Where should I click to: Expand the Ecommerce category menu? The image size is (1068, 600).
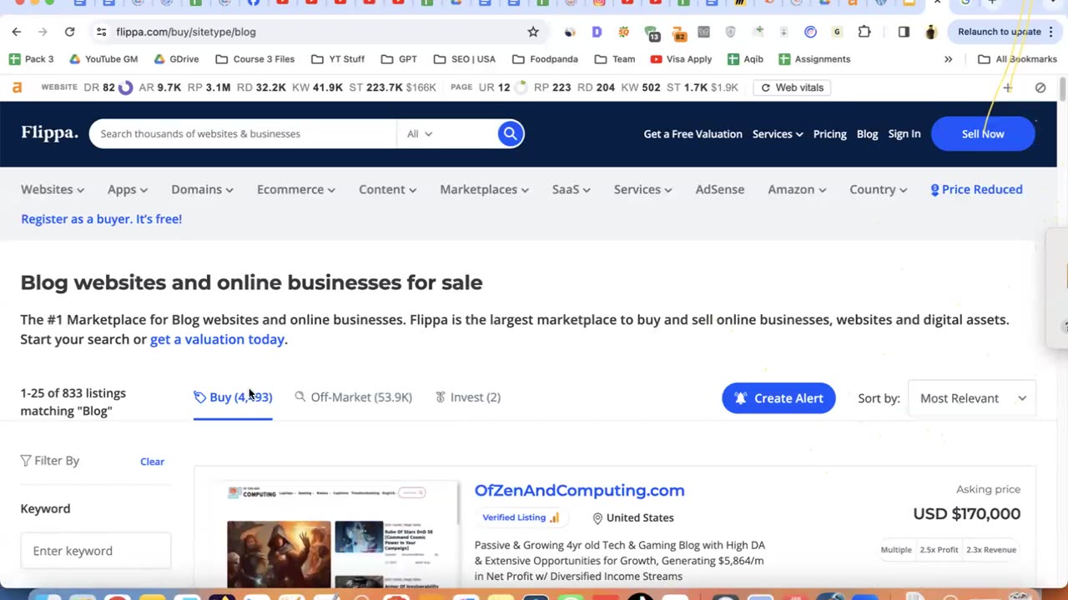[x=296, y=189]
